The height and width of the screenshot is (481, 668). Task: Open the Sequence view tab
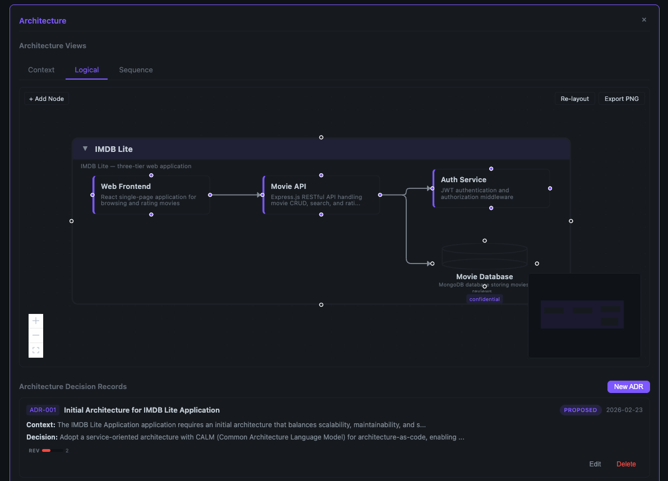click(x=136, y=70)
